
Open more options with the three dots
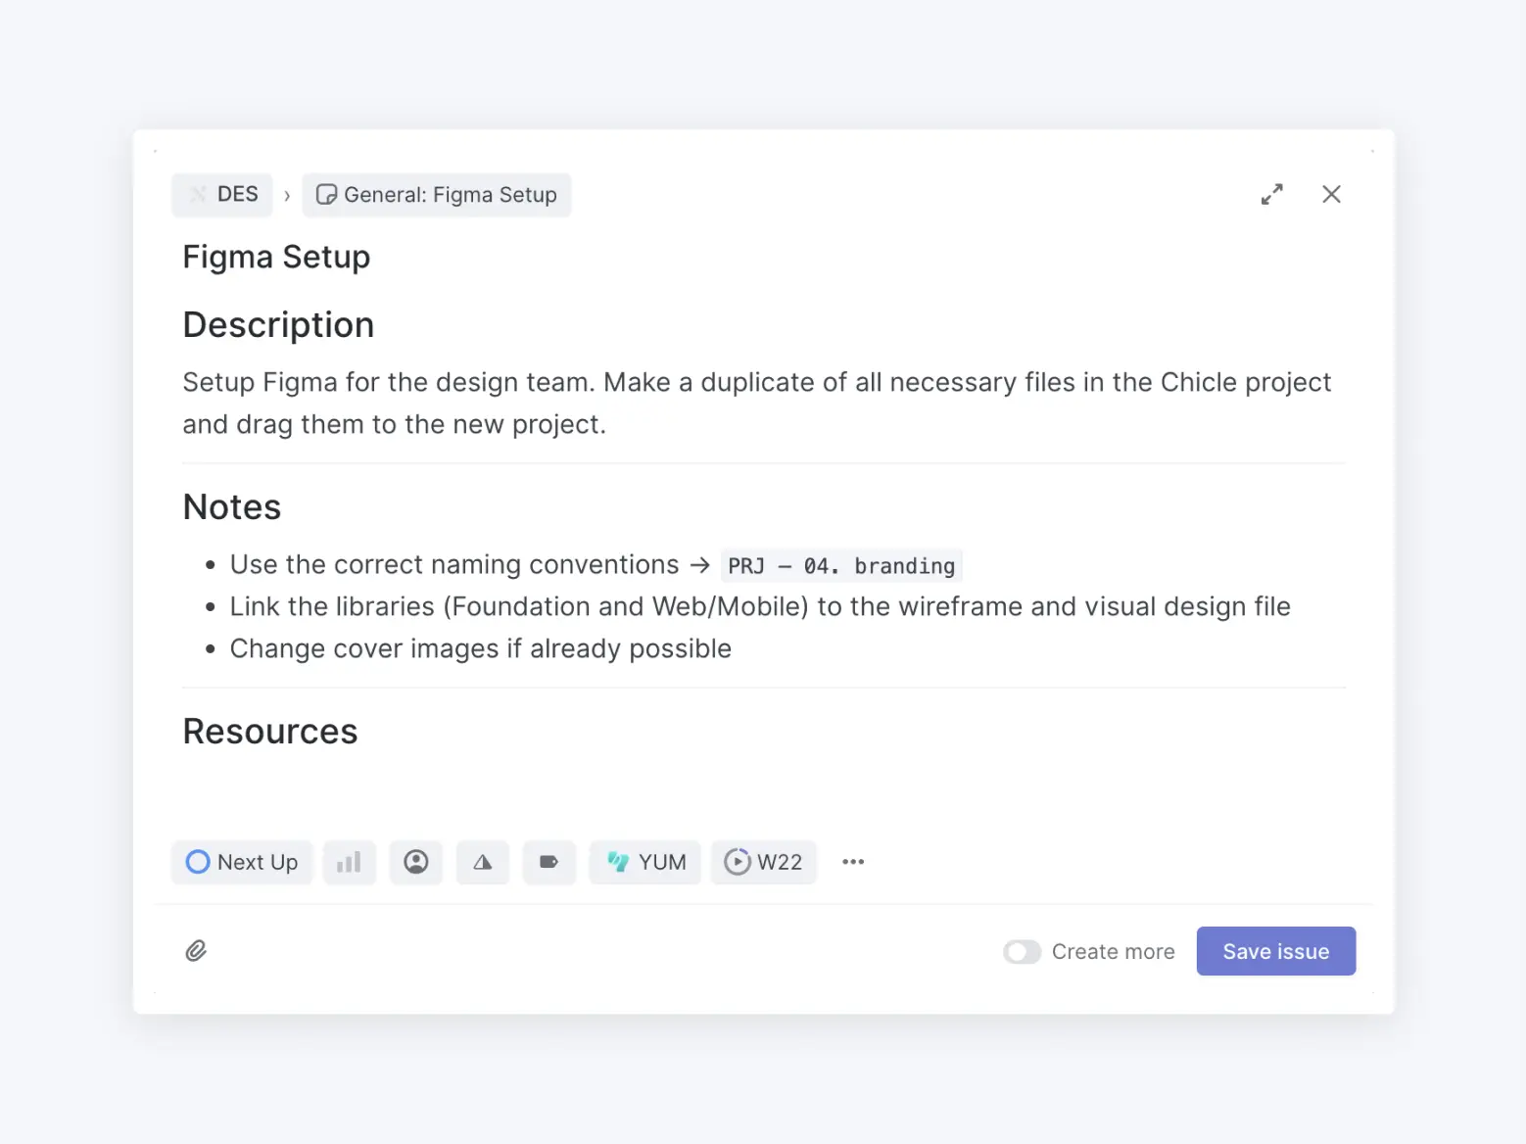(x=853, y=862)
